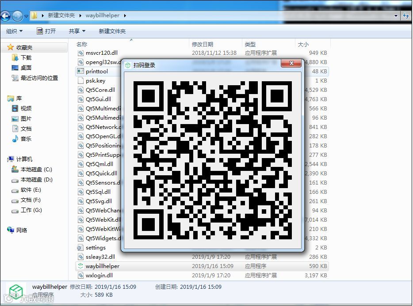
Task: Select 新建文件夹 breadcrumb in address bar
Action: (x=61, y=15)
